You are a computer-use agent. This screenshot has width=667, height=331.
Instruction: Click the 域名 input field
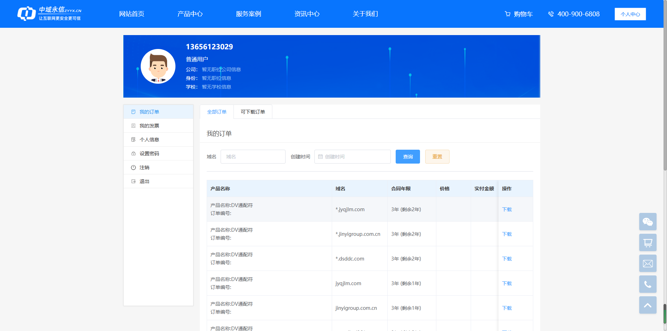point(253,157)
